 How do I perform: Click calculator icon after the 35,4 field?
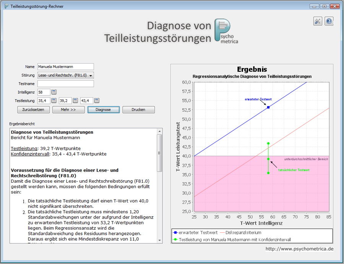54,100
